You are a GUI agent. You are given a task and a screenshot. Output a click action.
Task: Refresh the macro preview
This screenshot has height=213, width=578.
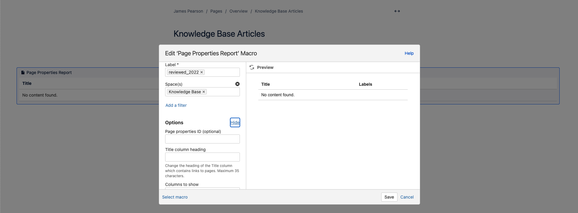(252, 67)
